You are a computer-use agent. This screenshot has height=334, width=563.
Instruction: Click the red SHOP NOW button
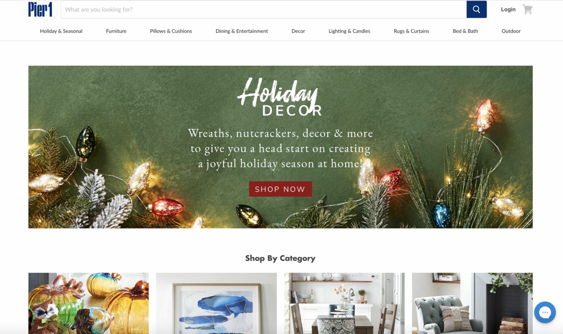(280, 189)
